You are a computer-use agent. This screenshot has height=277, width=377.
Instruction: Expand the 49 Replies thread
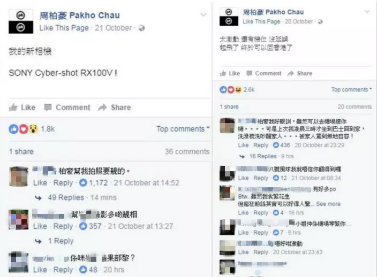pyautogui.click(x=66, y=197)
